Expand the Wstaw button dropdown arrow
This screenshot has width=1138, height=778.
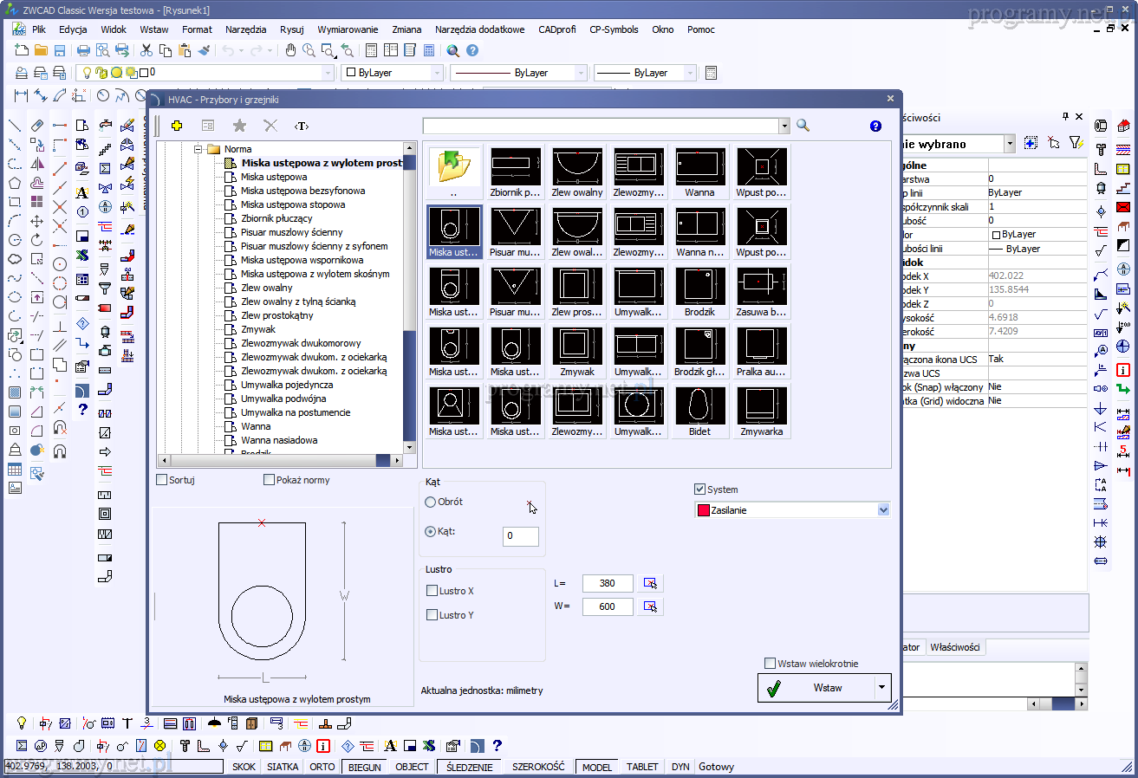pos(882,688)
